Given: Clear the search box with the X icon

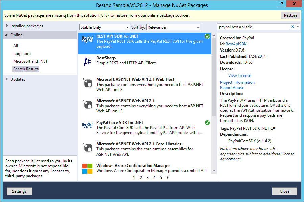Looking at the screenshot, I should pos(293,27).
